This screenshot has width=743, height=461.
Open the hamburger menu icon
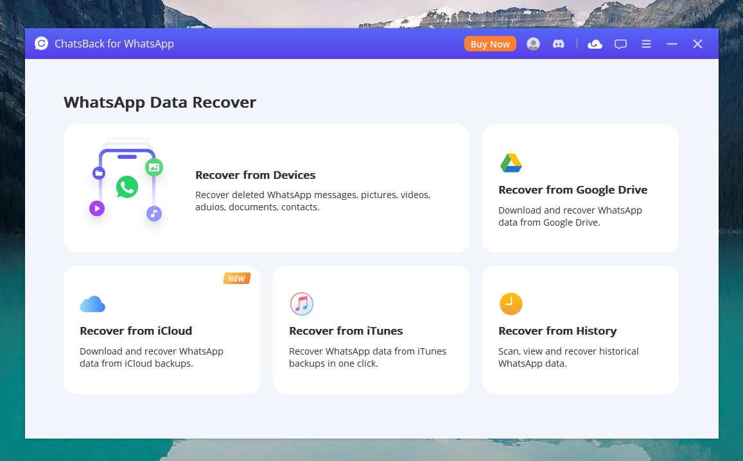pos(646,44)
